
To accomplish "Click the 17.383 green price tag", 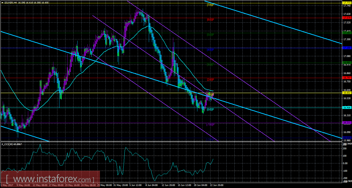I will click(x=347, y=33).
